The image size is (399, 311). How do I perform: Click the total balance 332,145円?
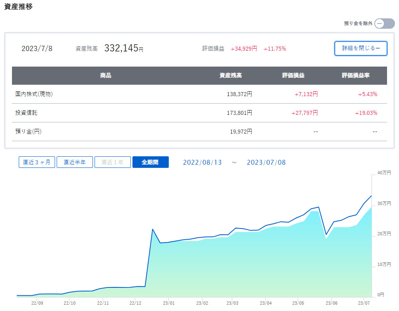pyautogui.click(x=123, y=49)
